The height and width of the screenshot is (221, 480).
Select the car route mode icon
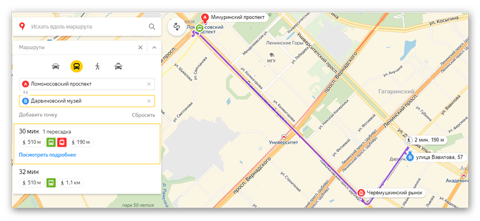coord(55,66)
